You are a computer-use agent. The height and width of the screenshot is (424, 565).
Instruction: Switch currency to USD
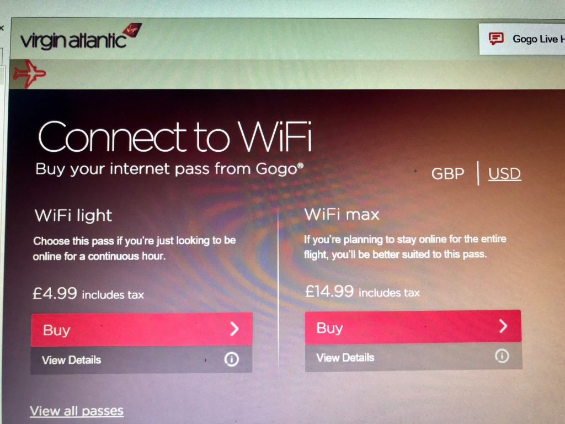click(x=504, y=174)
